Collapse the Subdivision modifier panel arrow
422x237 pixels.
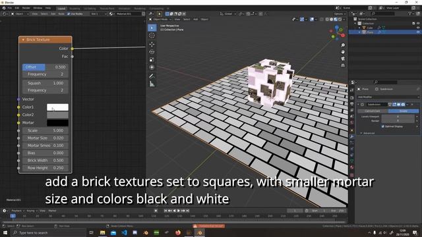pos(358,104)
